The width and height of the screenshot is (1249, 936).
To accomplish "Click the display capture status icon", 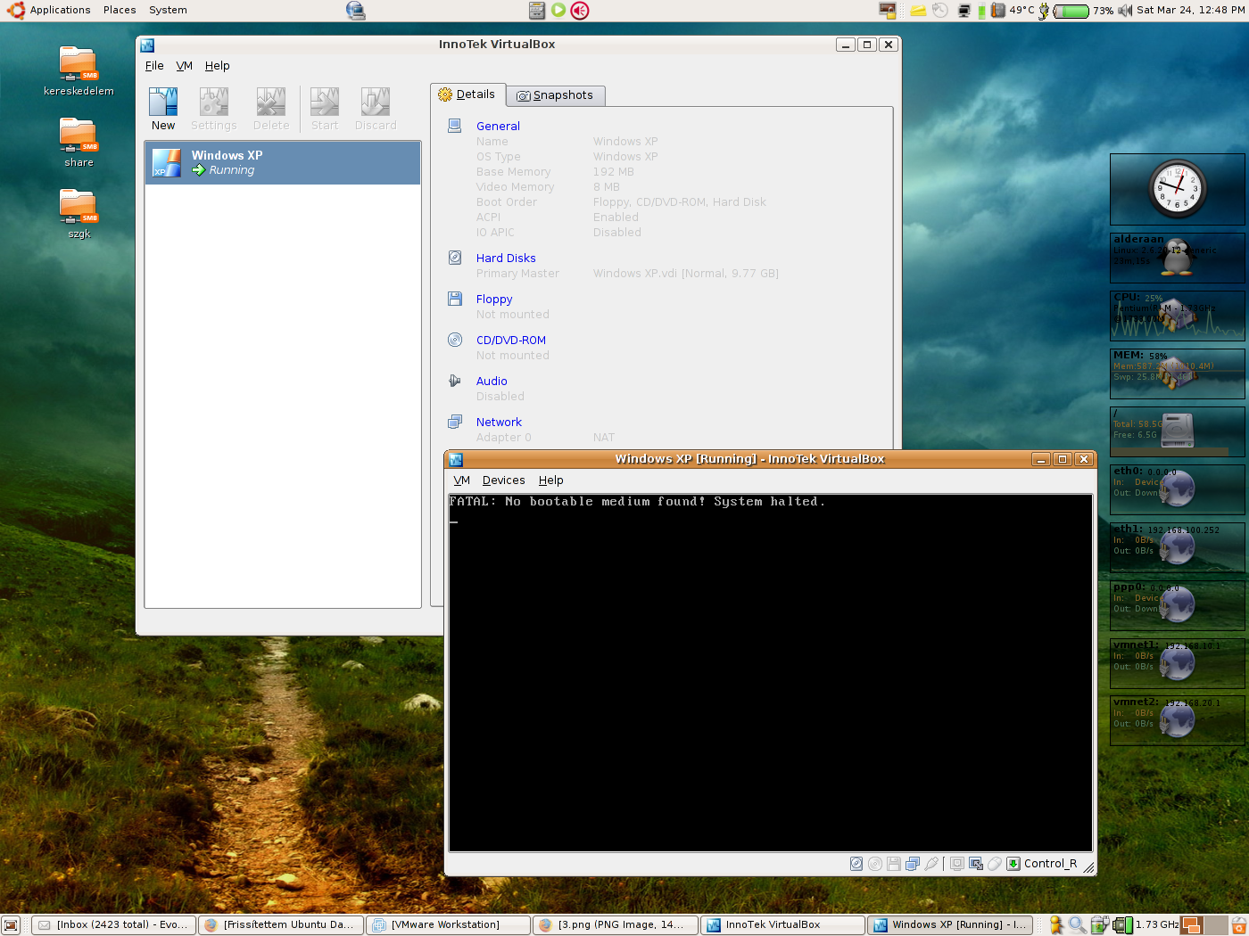I will pyautogui.click(x=957, y=864).
